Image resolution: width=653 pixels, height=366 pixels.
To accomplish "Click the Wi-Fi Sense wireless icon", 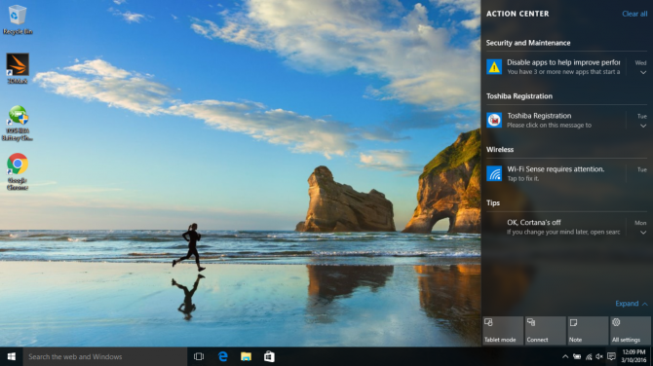I will pyautogui.click(x=494, y=173).
